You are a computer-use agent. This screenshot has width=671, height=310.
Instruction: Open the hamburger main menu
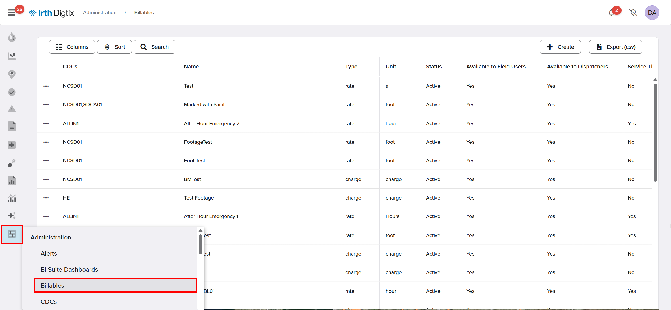click(x=12, y=13)
